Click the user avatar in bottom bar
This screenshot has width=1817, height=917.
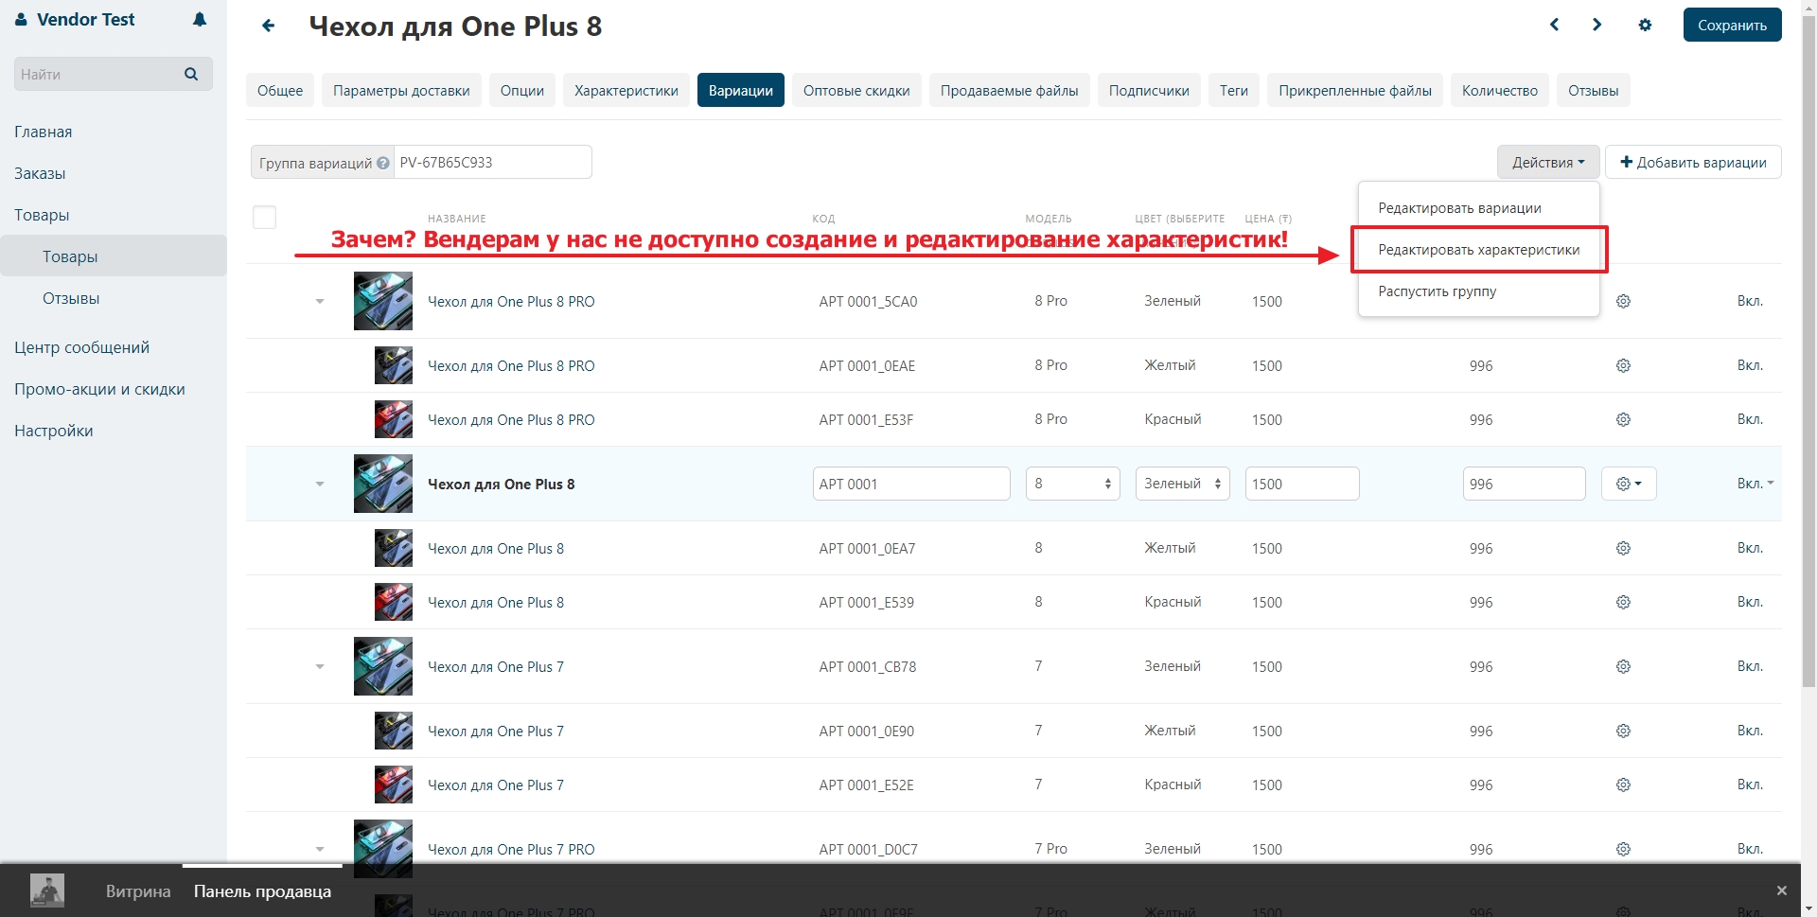coord(47,891)
